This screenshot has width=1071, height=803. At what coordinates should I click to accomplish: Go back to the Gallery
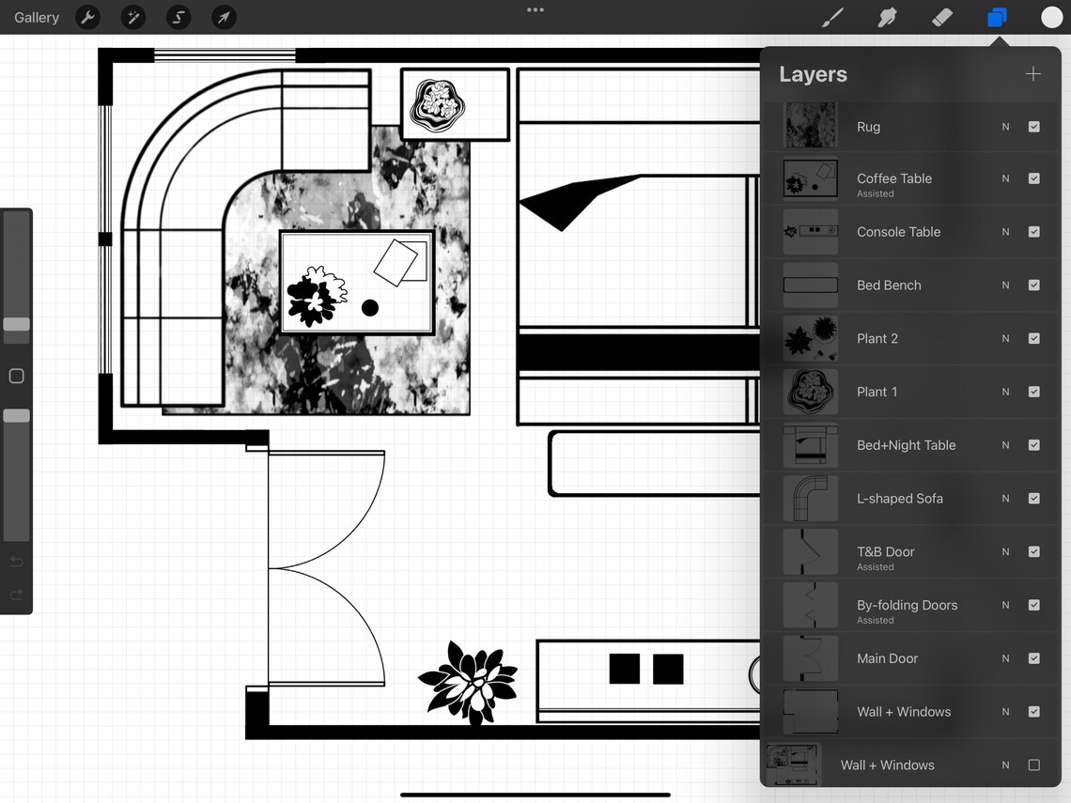(x=36, y=17)
